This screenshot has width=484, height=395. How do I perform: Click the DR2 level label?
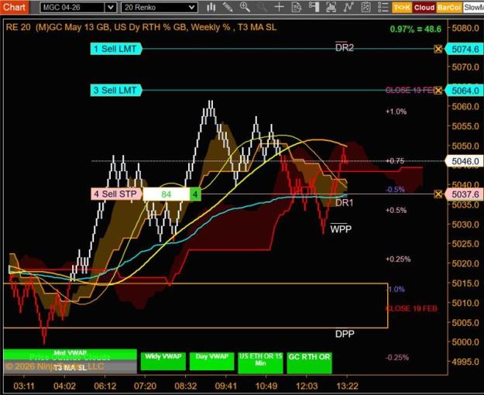tap(344, 47)
